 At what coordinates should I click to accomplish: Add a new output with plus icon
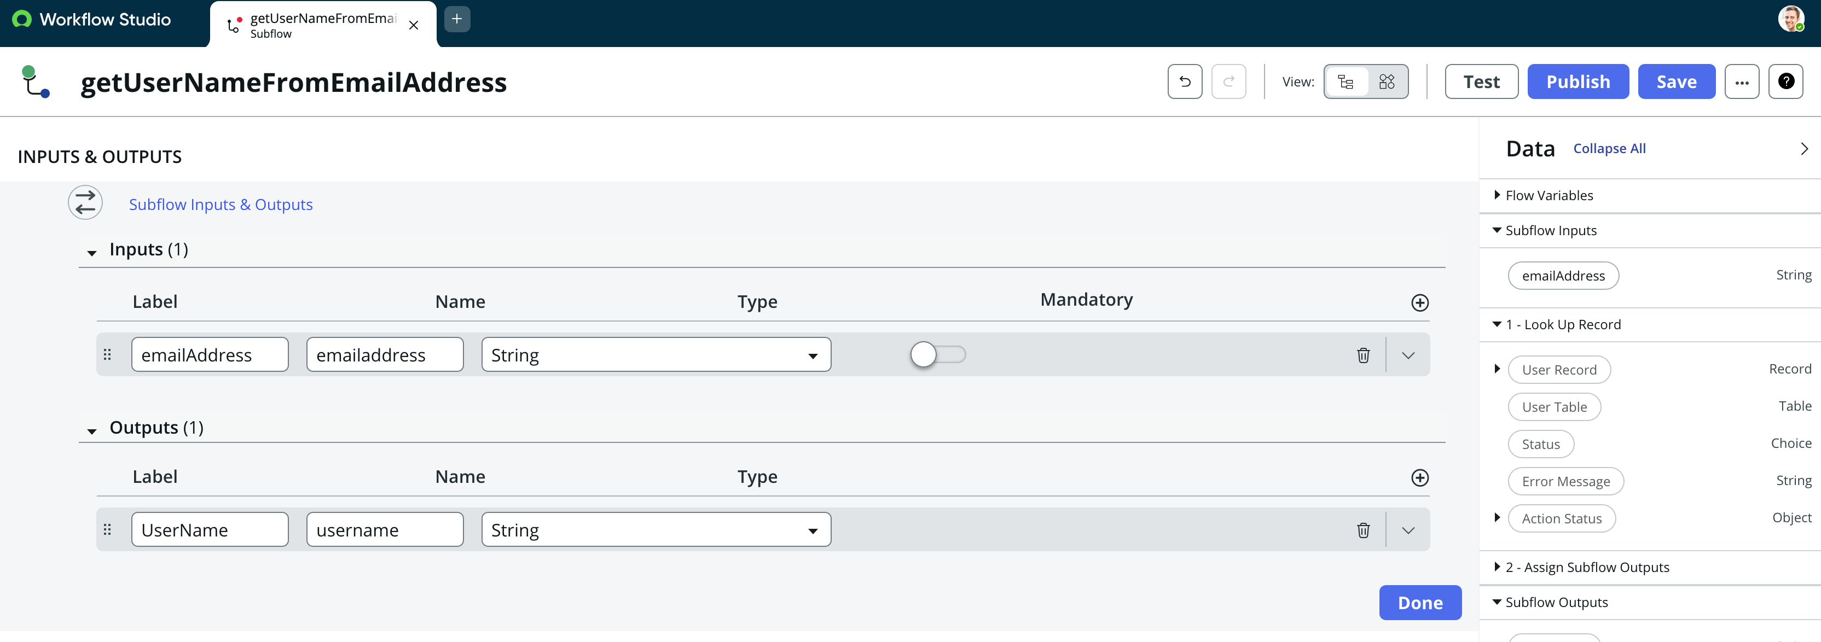click(x=1419, y=478)
